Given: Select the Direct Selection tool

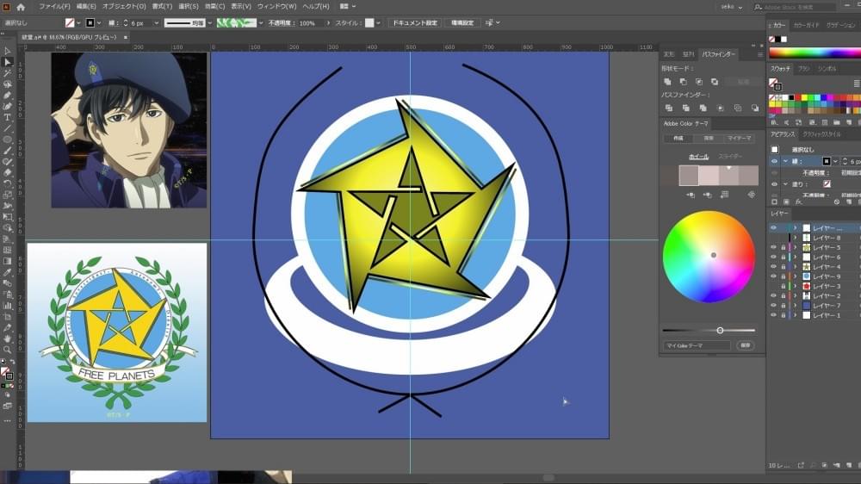Looking at the screenshot, I should pos(7,61).
